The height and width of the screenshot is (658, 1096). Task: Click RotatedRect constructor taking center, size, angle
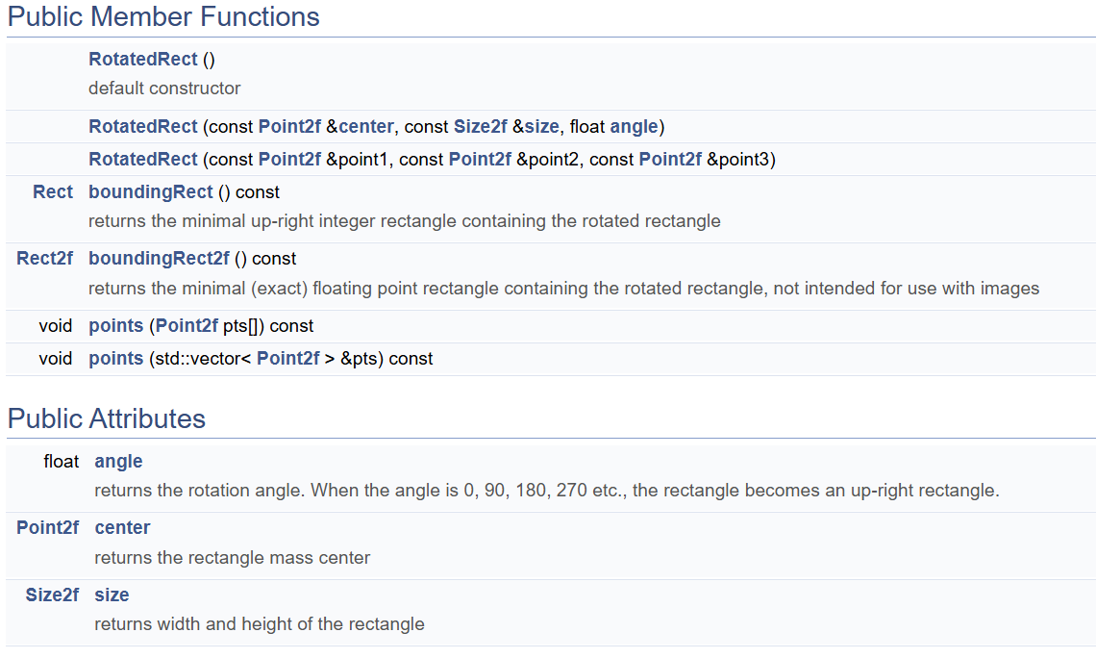point(142,126)
